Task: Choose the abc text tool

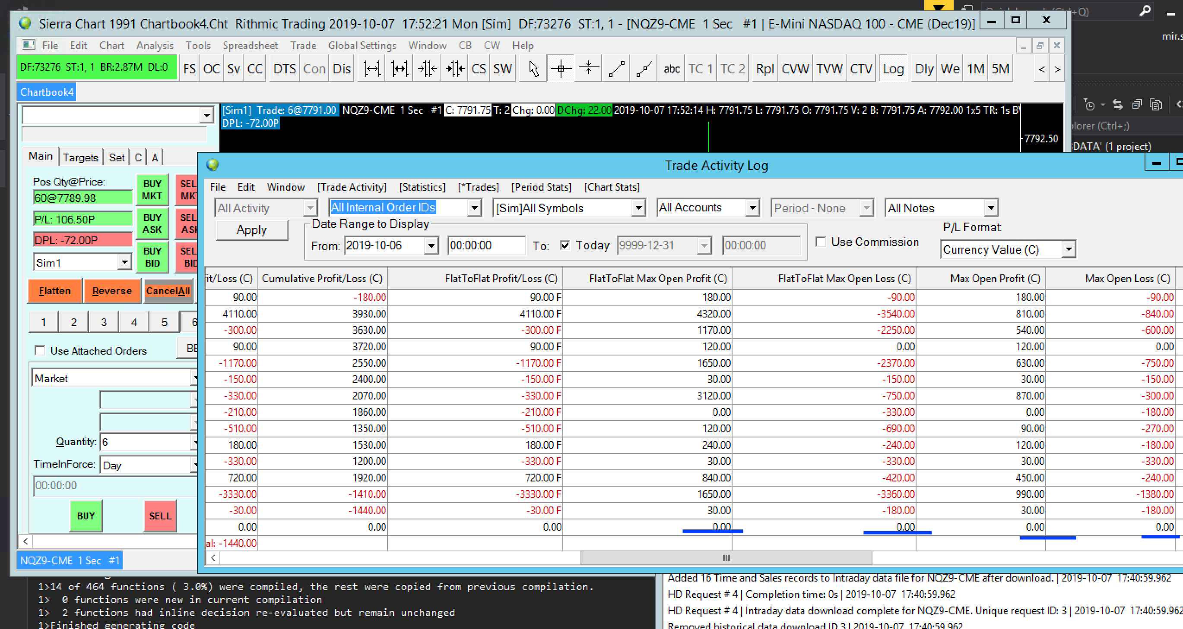Action: 672,69
